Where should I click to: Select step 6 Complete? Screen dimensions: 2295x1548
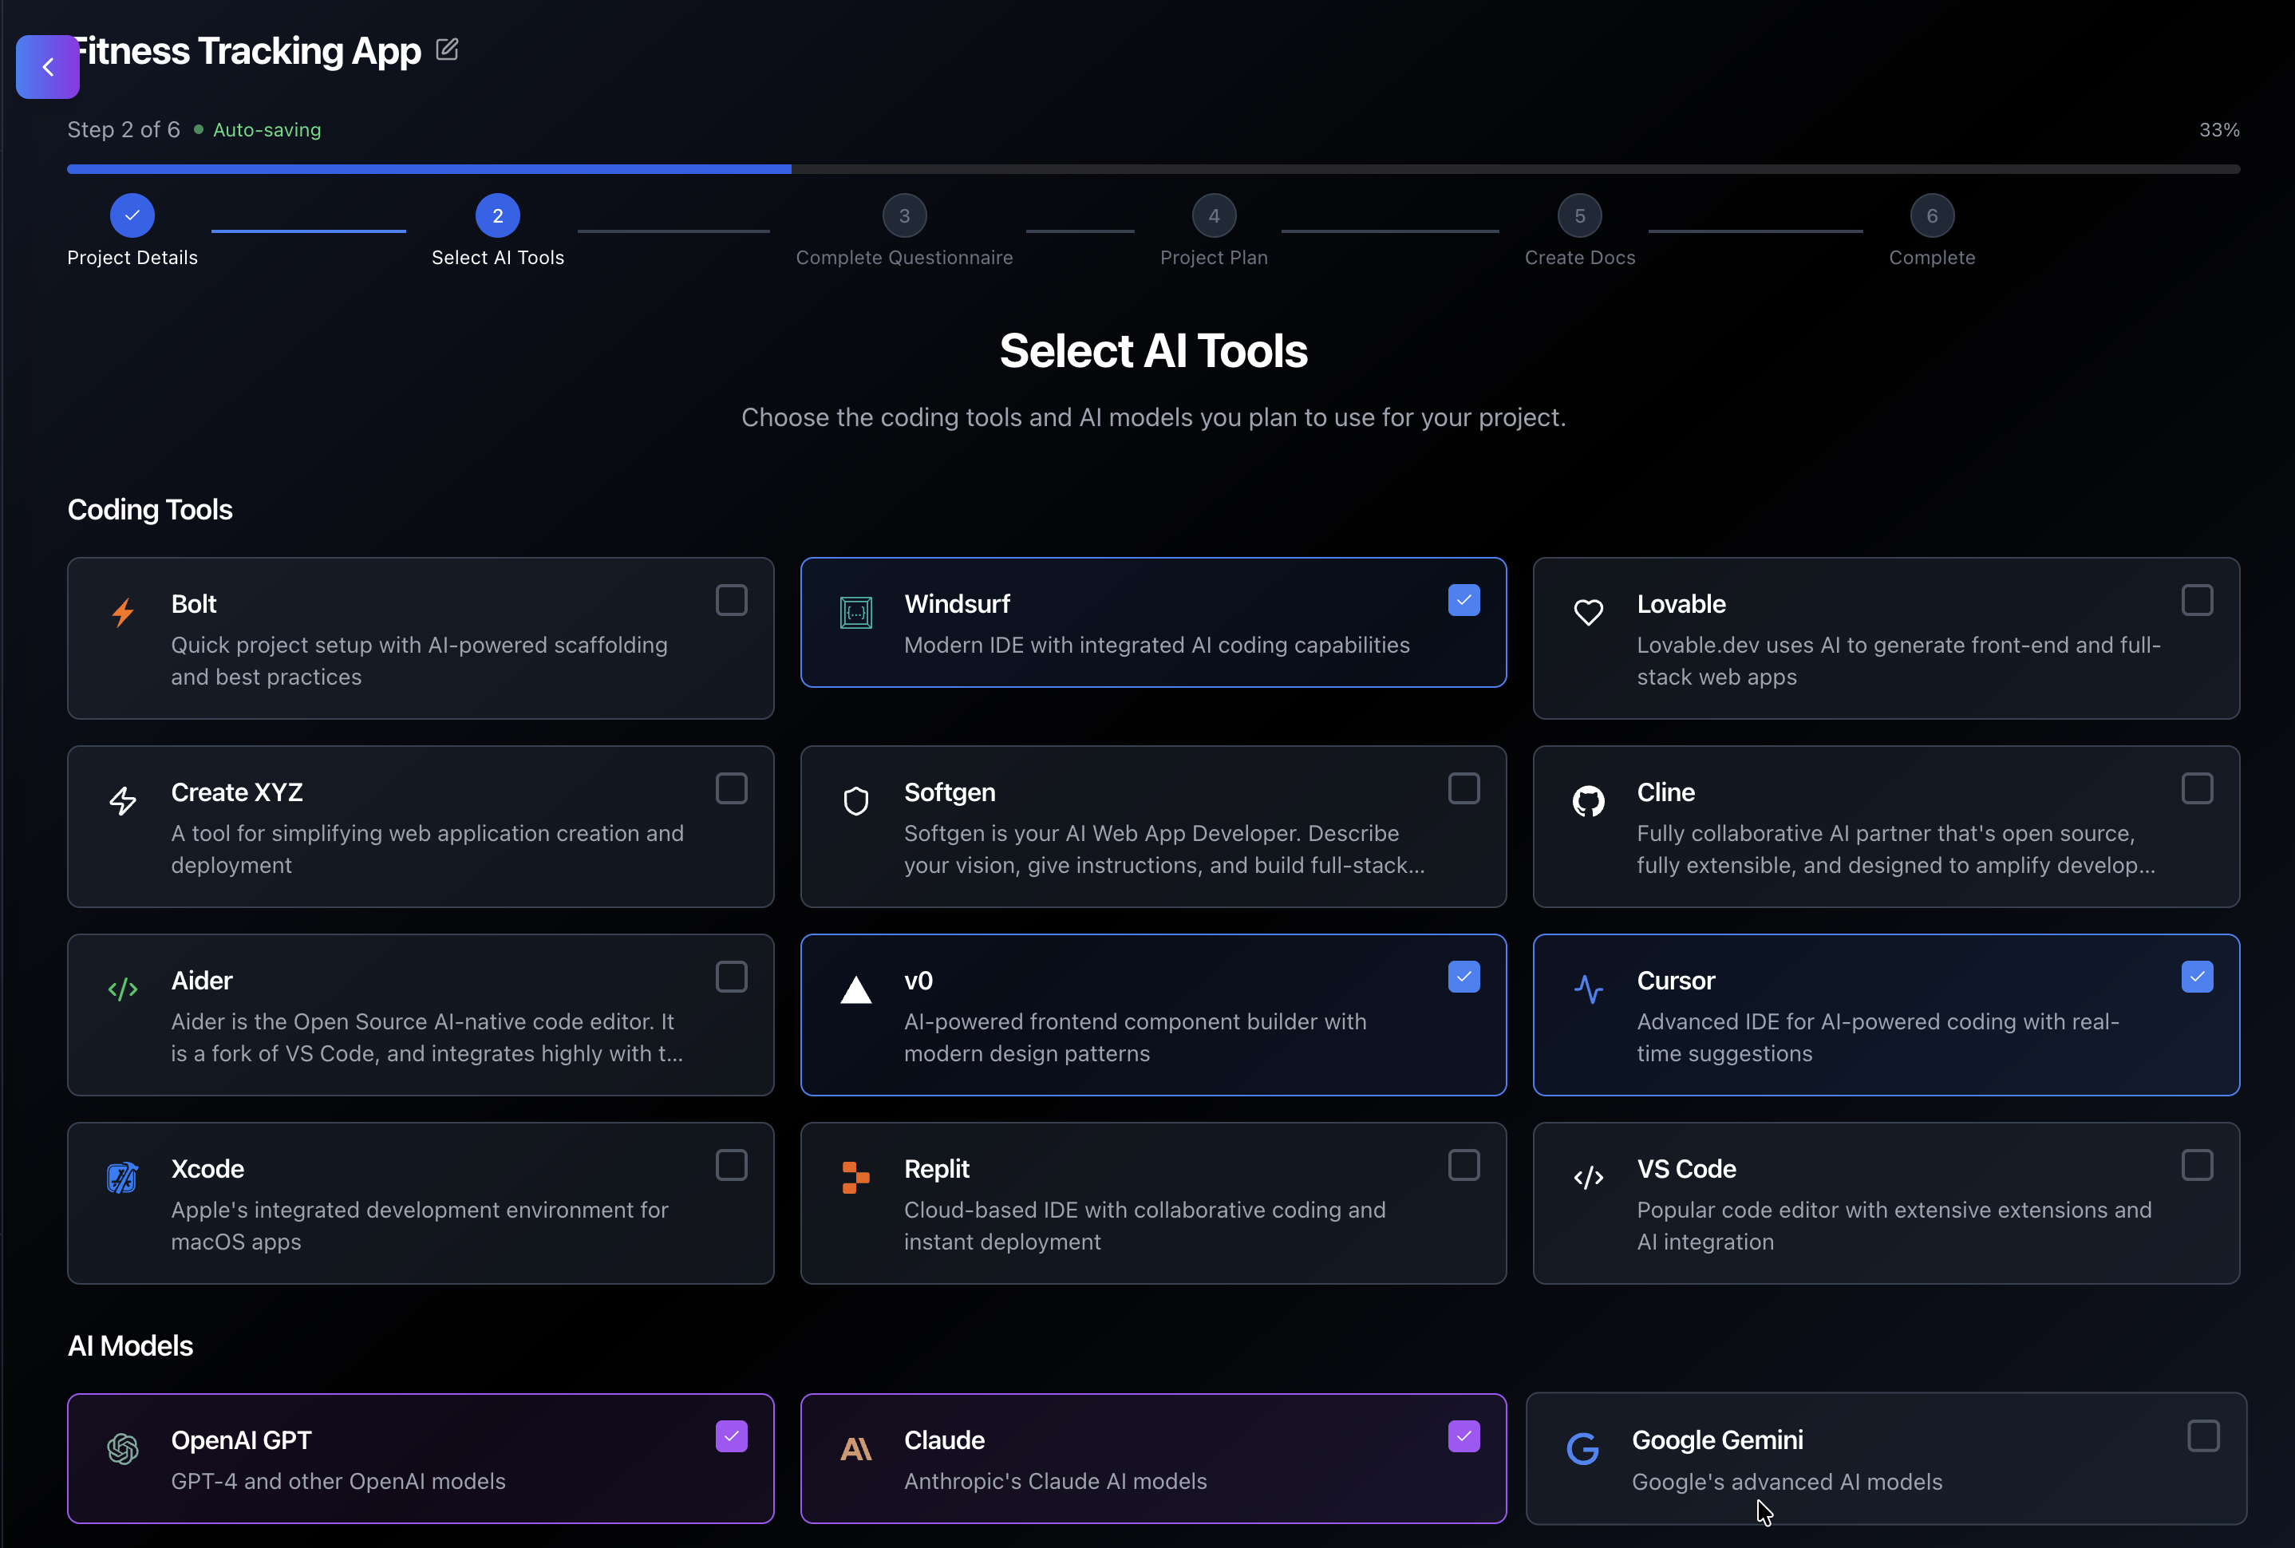pyautogui.click(x=1933, y=215)
